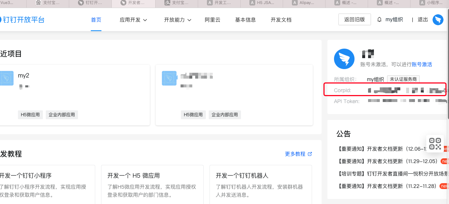The image size is (449, 204).
Task: Click the notification bell icon
Action: (379, 20)
